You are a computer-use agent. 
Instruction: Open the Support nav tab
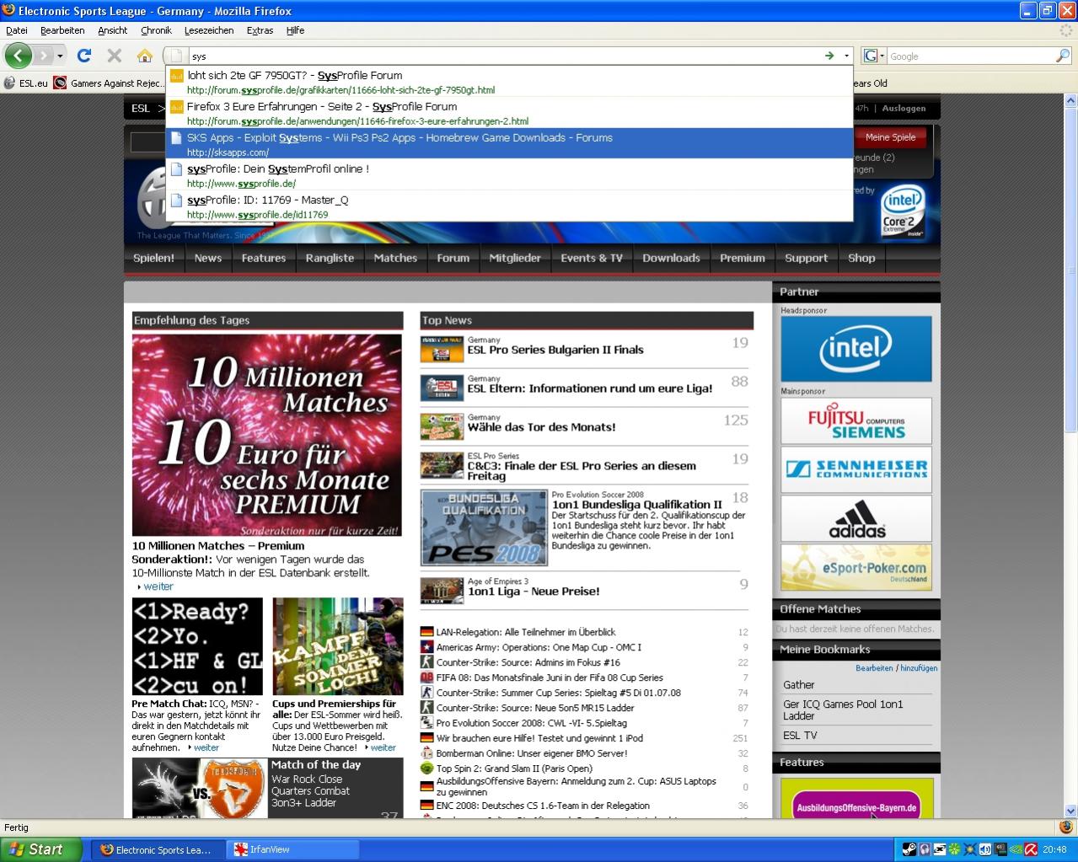(807, 259)
